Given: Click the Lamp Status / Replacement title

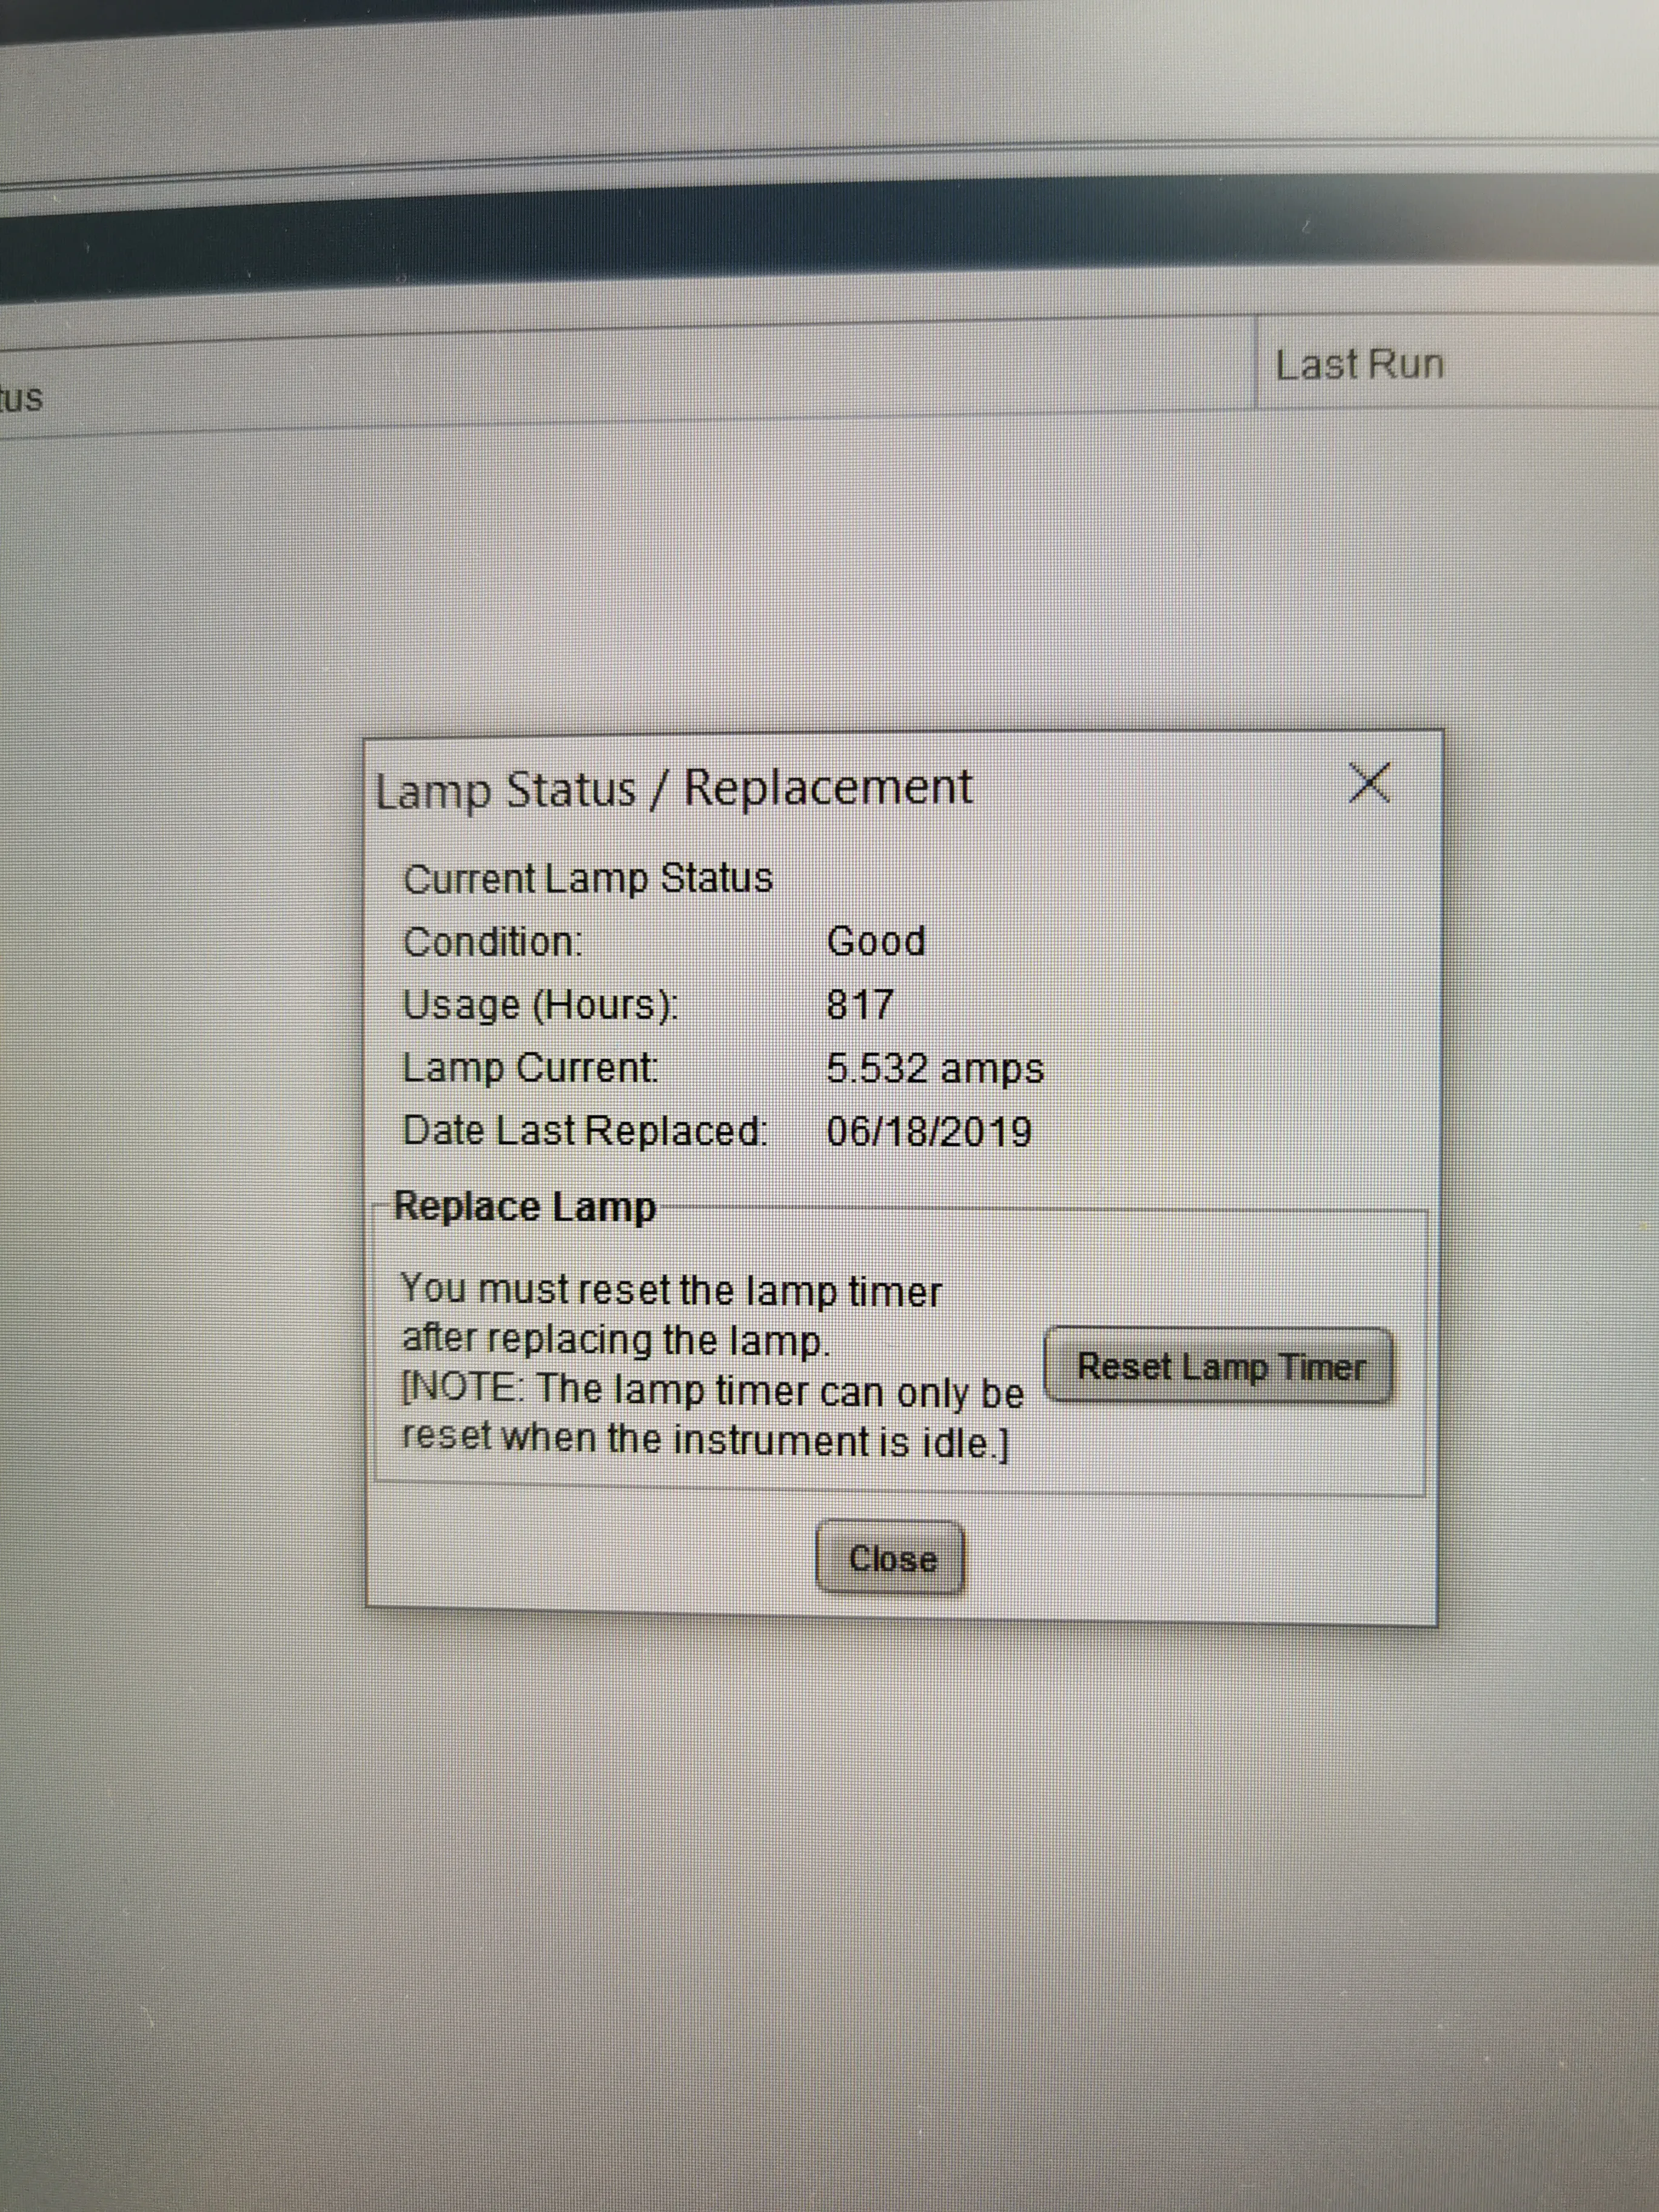Looking at the screenshot, I should (673, 789).
